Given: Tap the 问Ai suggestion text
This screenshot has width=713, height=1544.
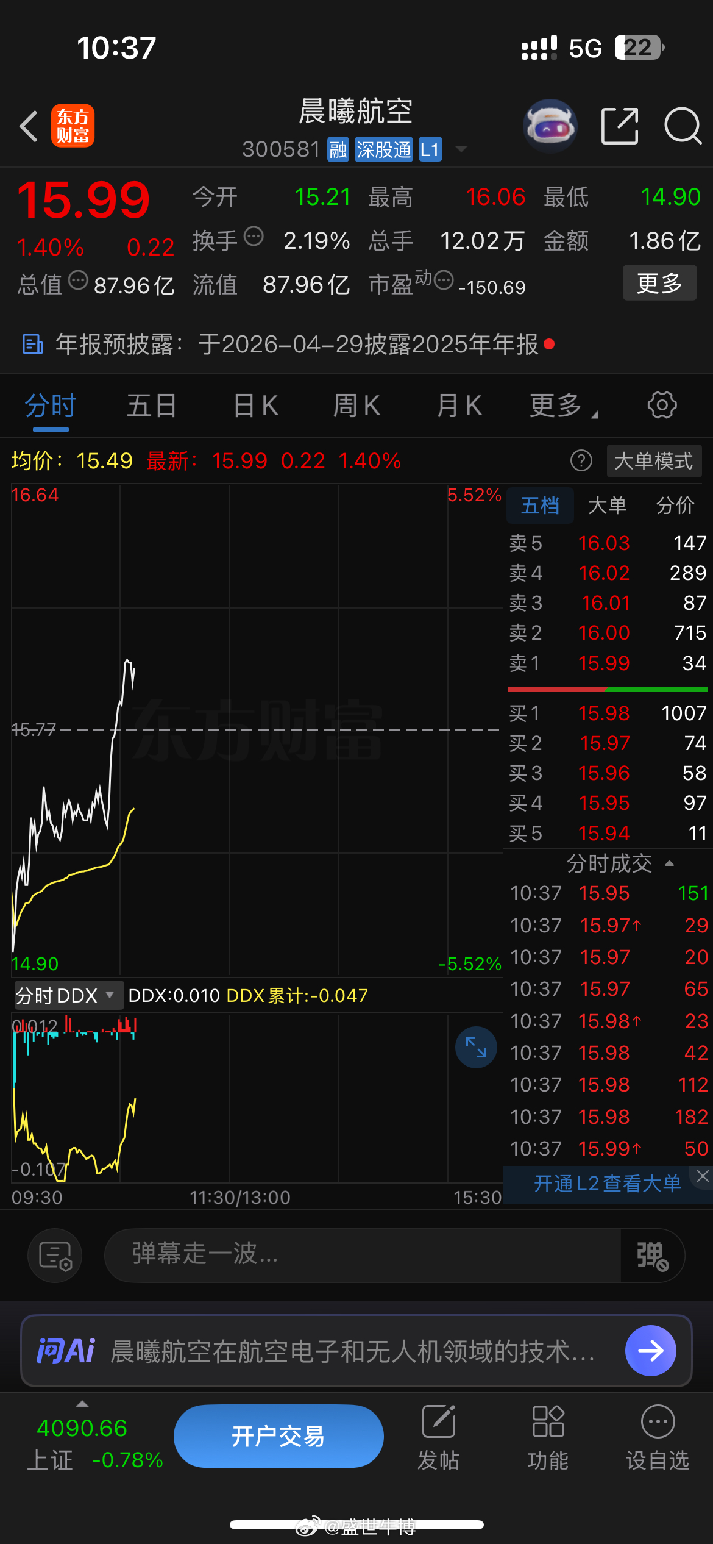Looking at the screenshot, I should (352, 1351).
